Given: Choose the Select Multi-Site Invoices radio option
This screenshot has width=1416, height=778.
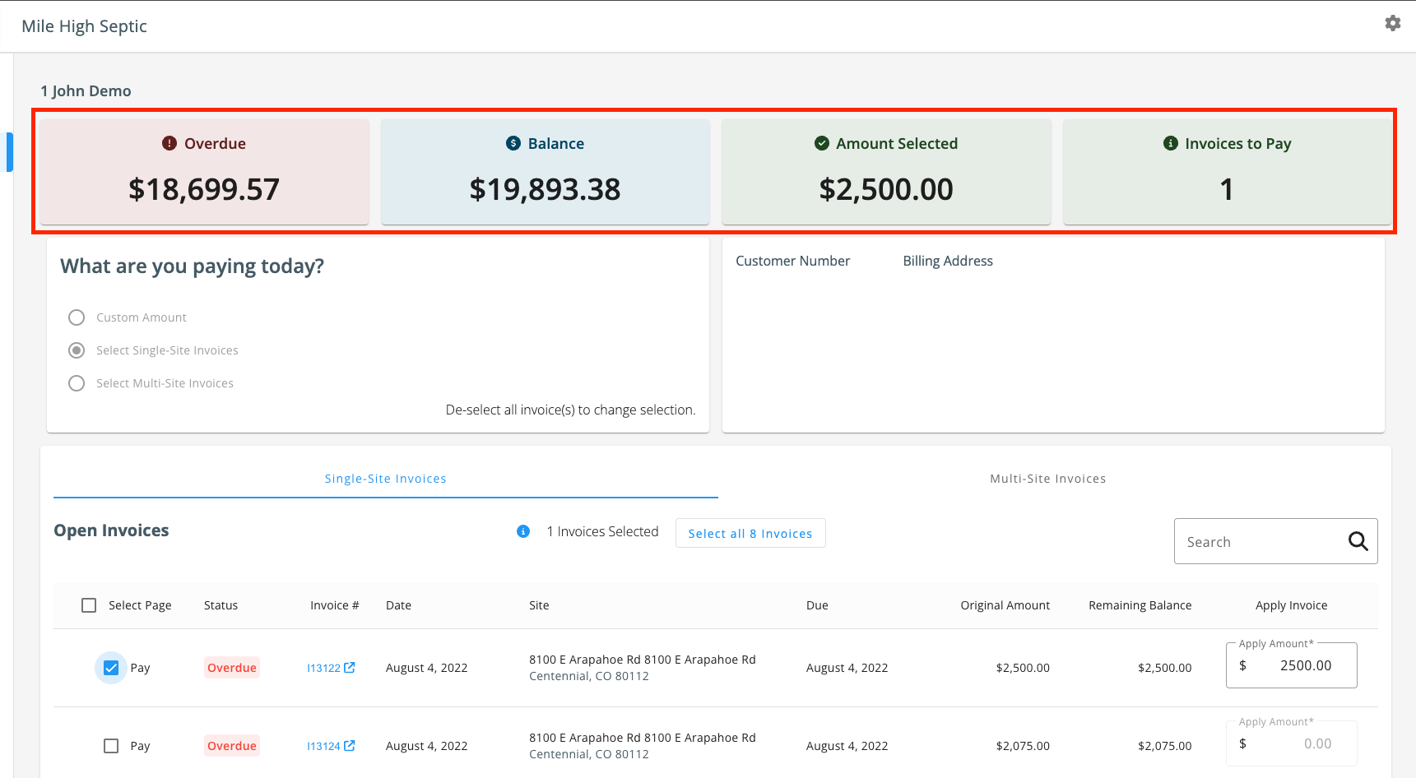Looking at the screenshot, I should point(77,383).
